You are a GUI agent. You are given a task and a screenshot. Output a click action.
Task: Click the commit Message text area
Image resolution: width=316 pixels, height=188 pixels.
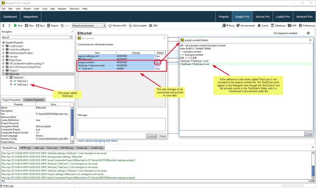point(121,124)
